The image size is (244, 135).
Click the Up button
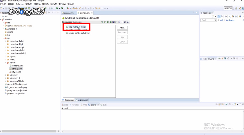coord(122,37)
